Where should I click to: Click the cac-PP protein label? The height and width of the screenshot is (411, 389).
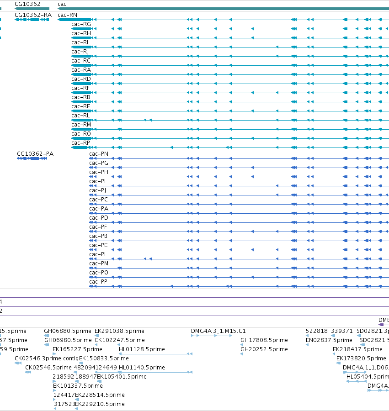pyautogui.click(x=98, y=282)
